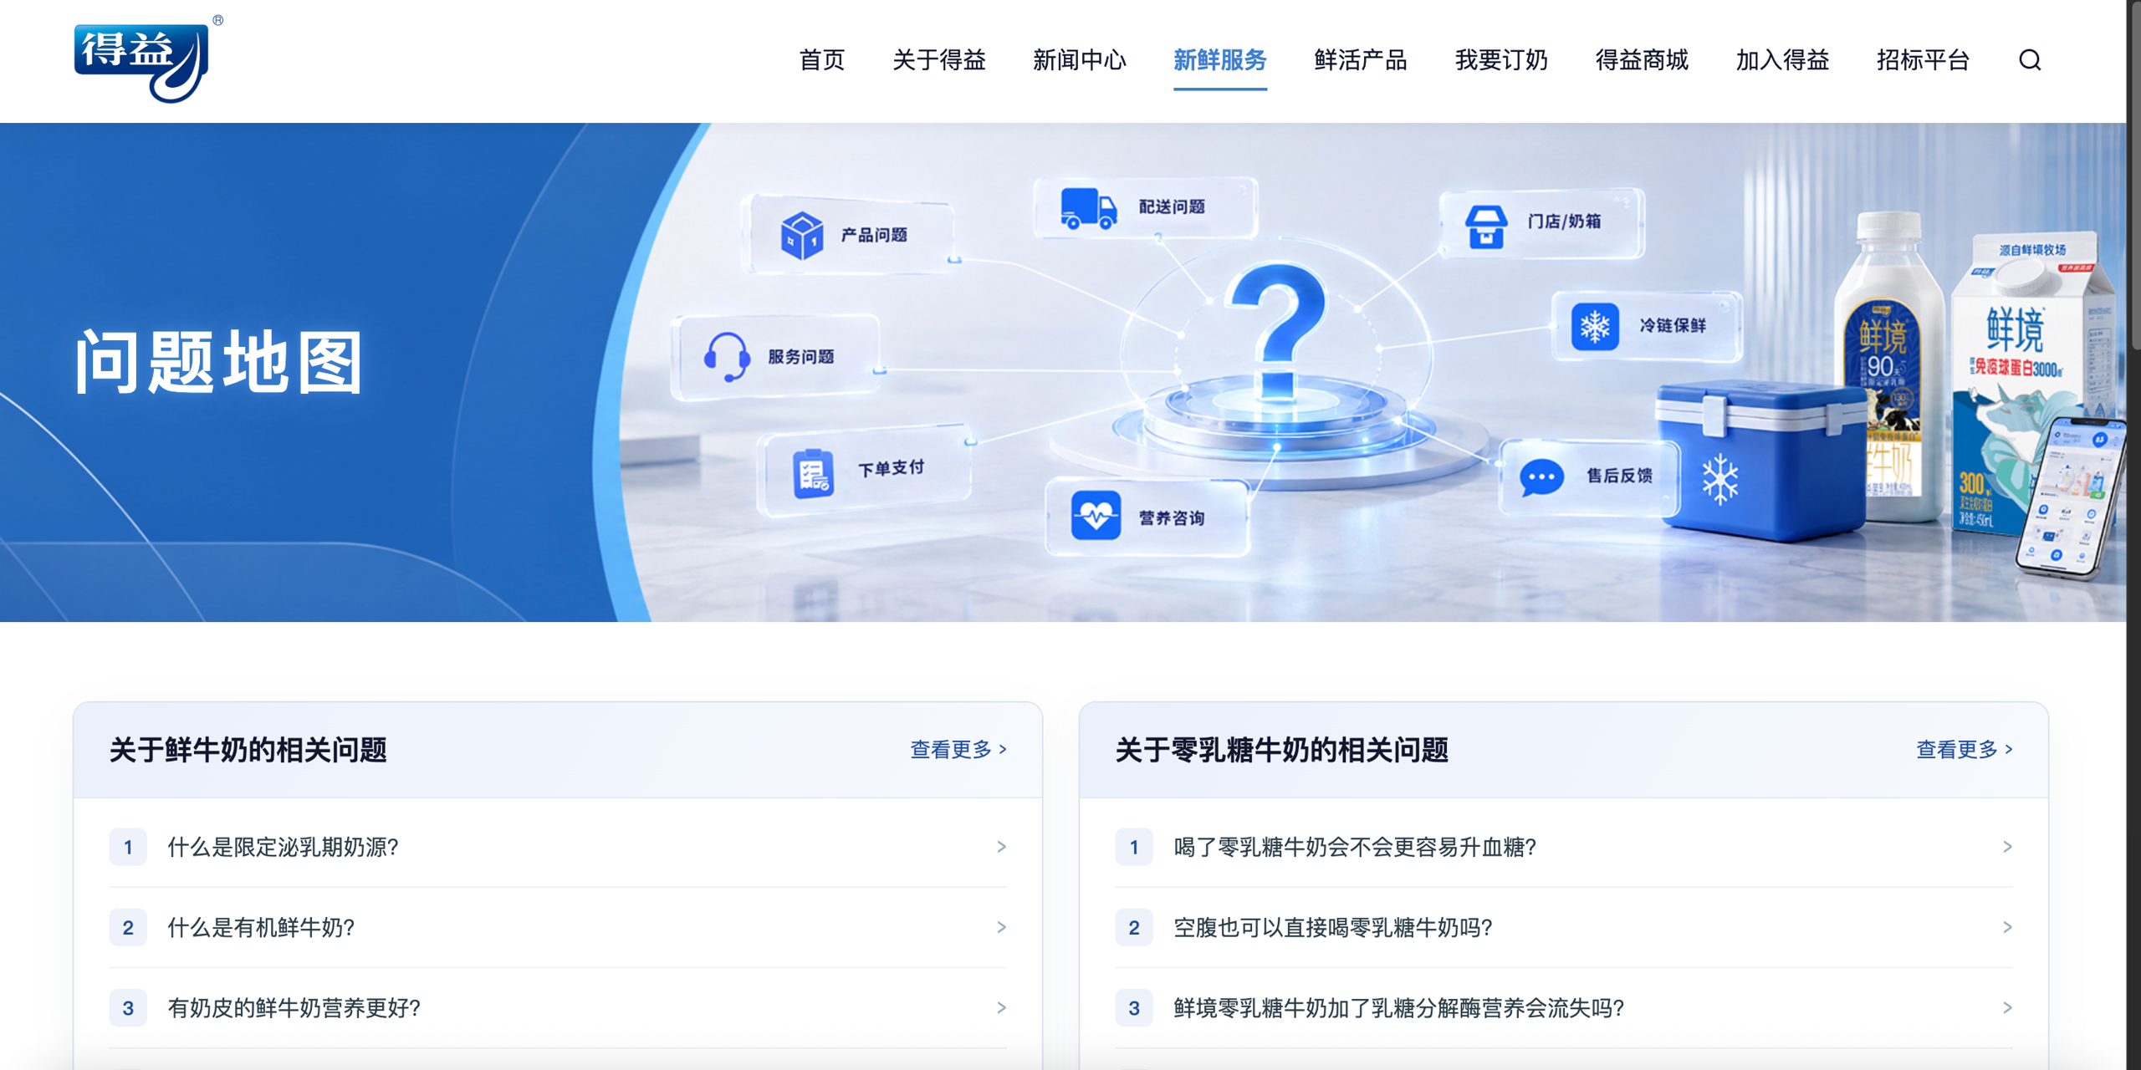Viewport: 2141px width, 1070px height.
Task: Expand the chevron beside 空腹也可以直接喝零乳糖牛奶吗?
Action: tap(2007, 927)
